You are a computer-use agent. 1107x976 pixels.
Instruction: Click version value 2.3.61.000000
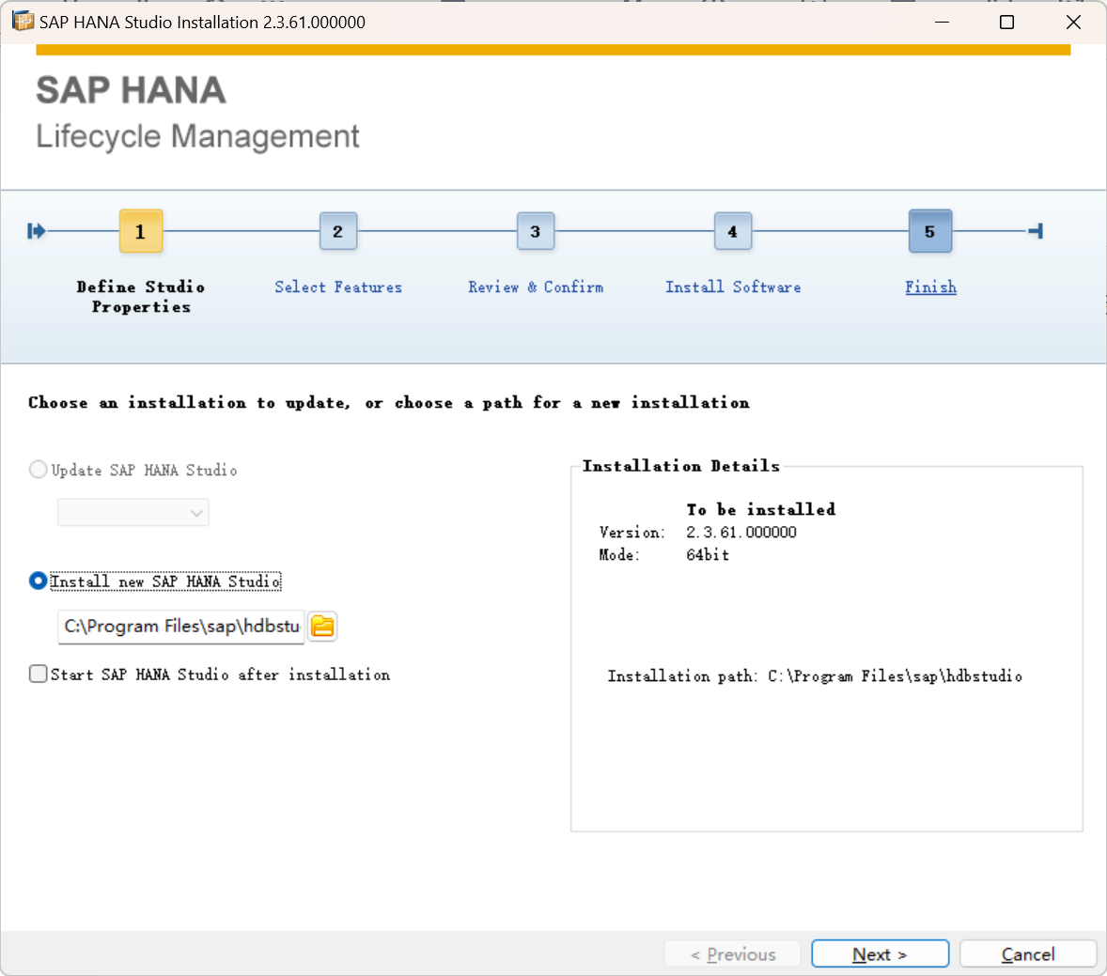click(x=741, y=532)
